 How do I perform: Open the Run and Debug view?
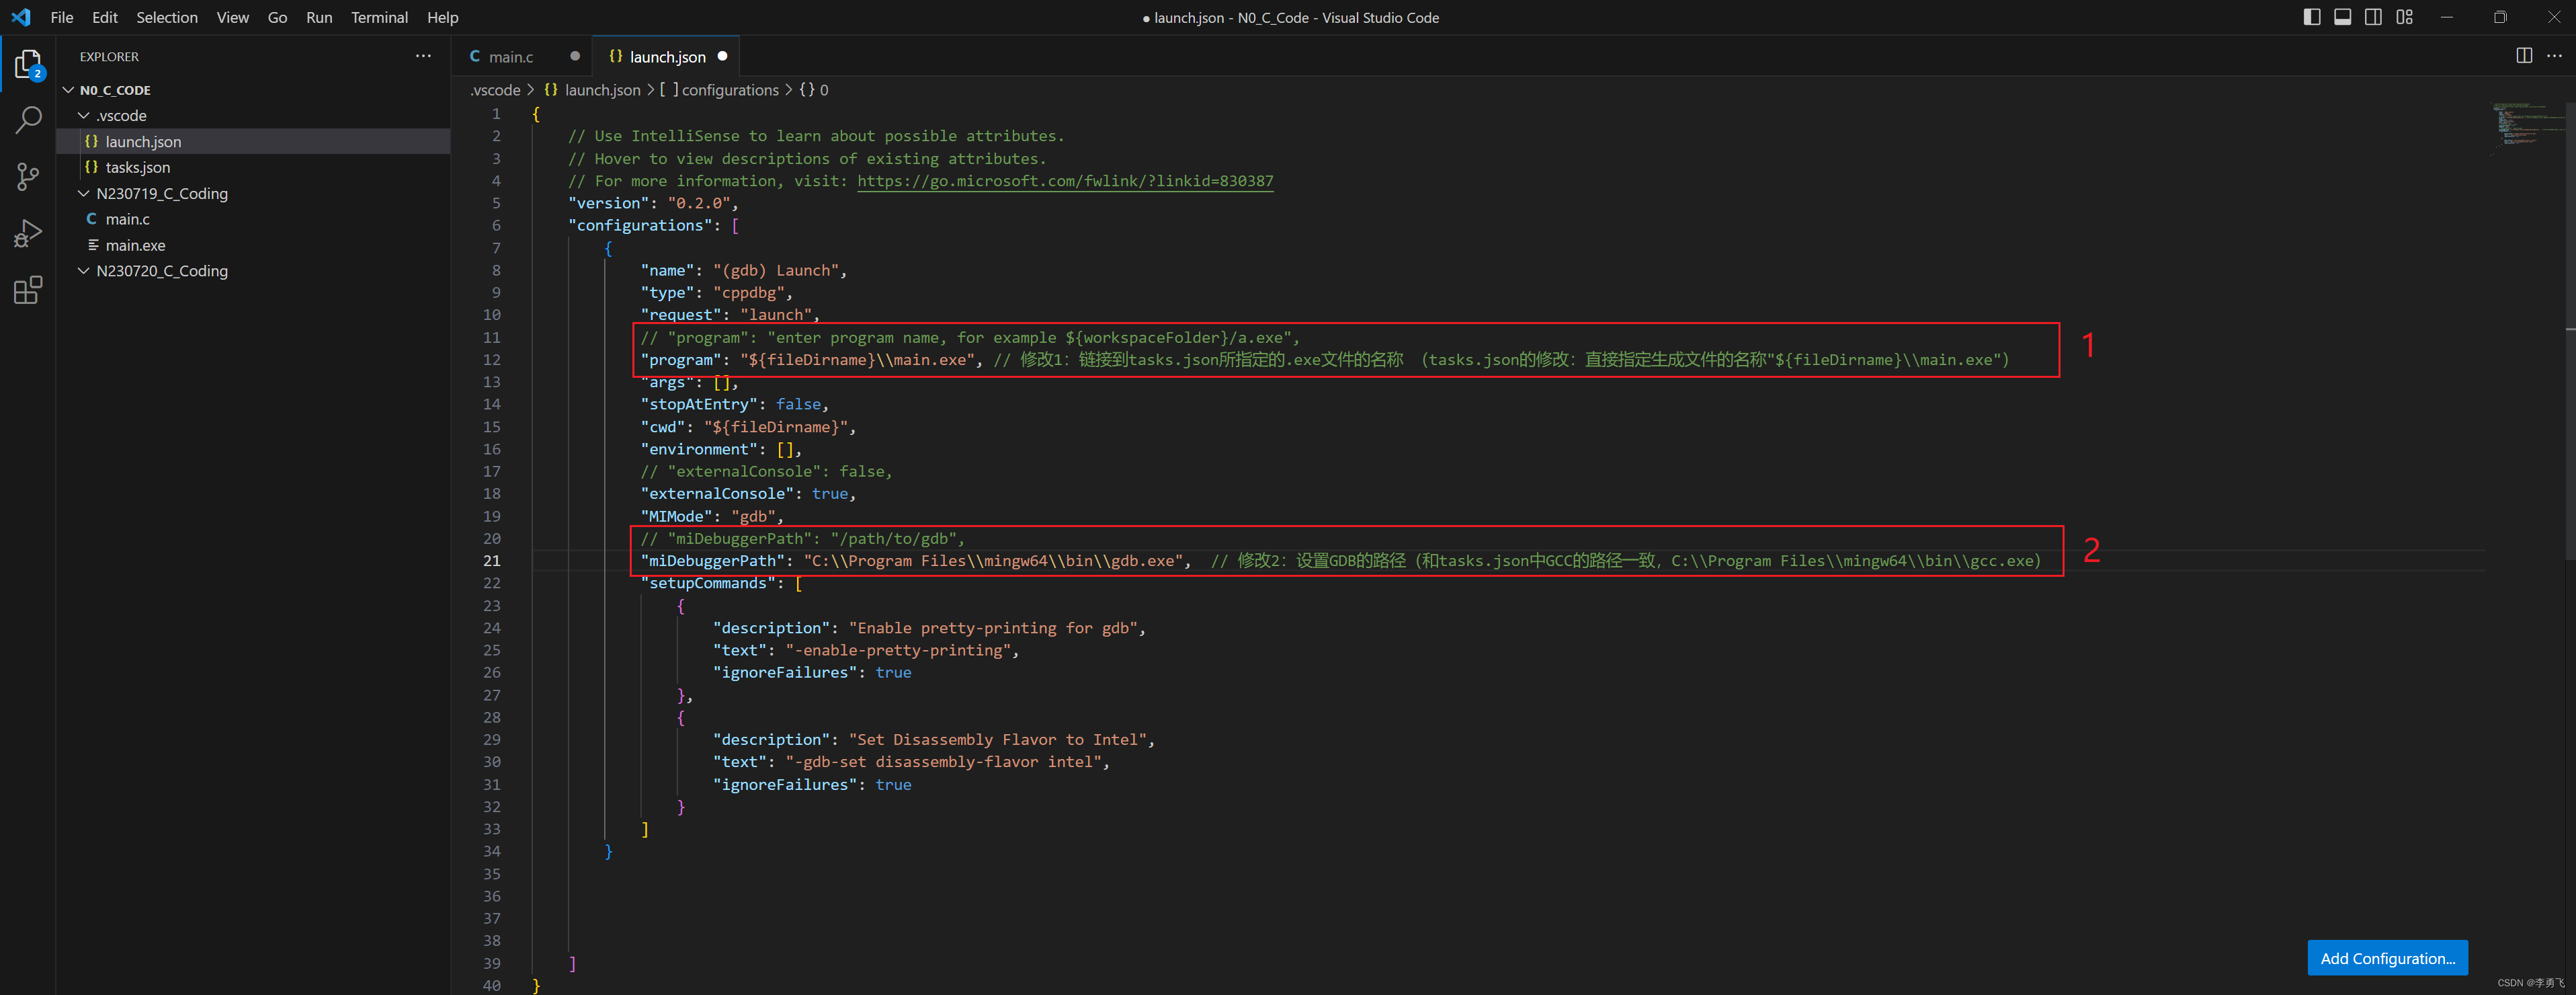(28, 233)
